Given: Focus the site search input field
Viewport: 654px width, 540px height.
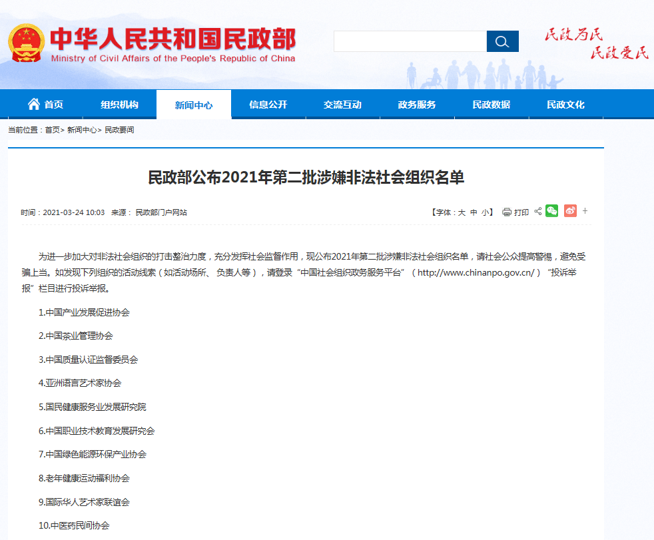Looking at the screenshot, I should click(410, 41).
